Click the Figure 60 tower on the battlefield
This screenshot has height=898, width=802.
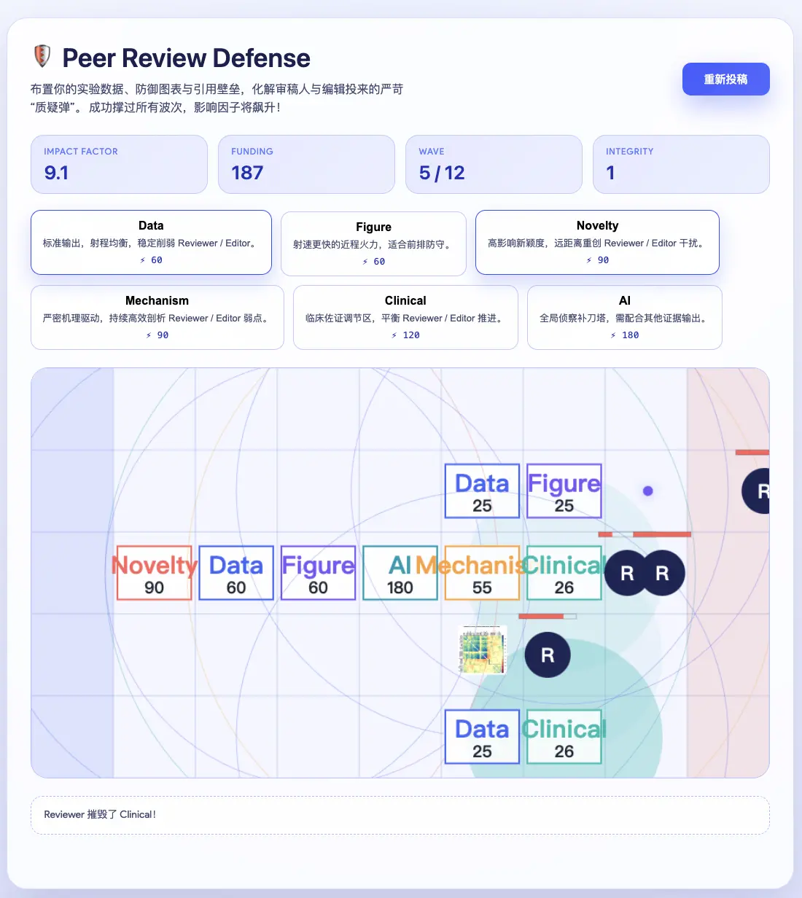point(318,573)
